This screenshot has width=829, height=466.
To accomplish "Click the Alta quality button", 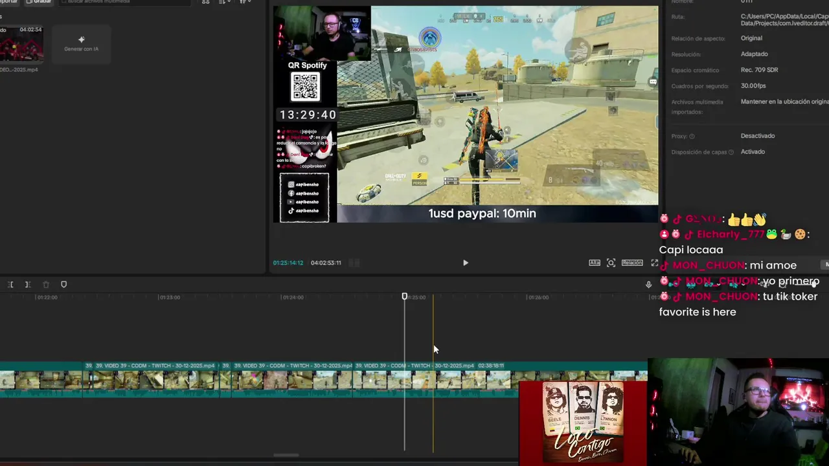I will 595,263.
